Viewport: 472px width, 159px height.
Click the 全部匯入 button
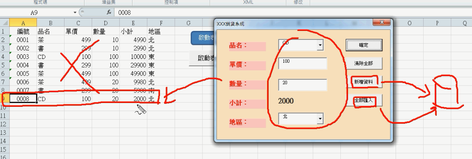[364, 100]
